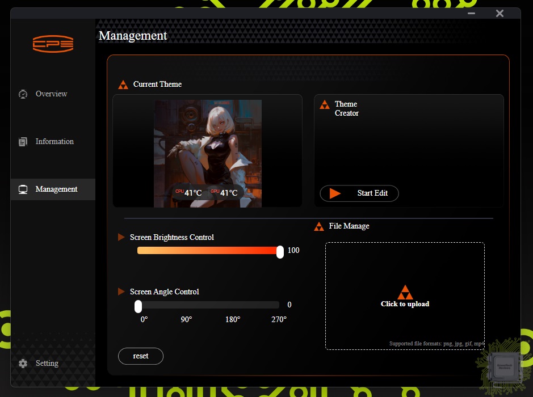
Task: Select the 180° angle label
Action: click(233, 319)
